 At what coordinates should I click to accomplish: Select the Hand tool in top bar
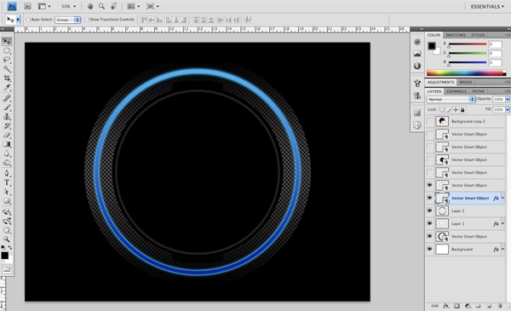[x=90, y=6]
